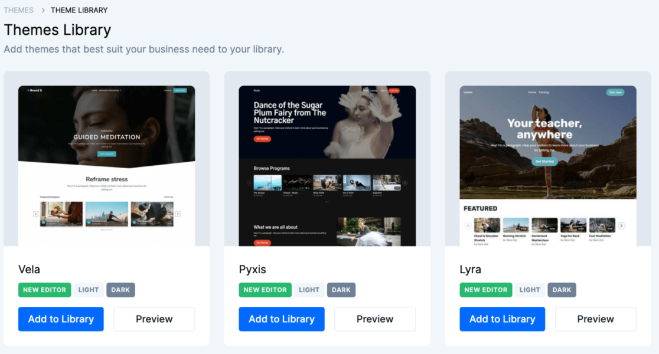Image resolution: width=659 pixels, height=354 pixels.
Task: Click THEMES in the breadcrumb trail
Action: pos(18,10)
